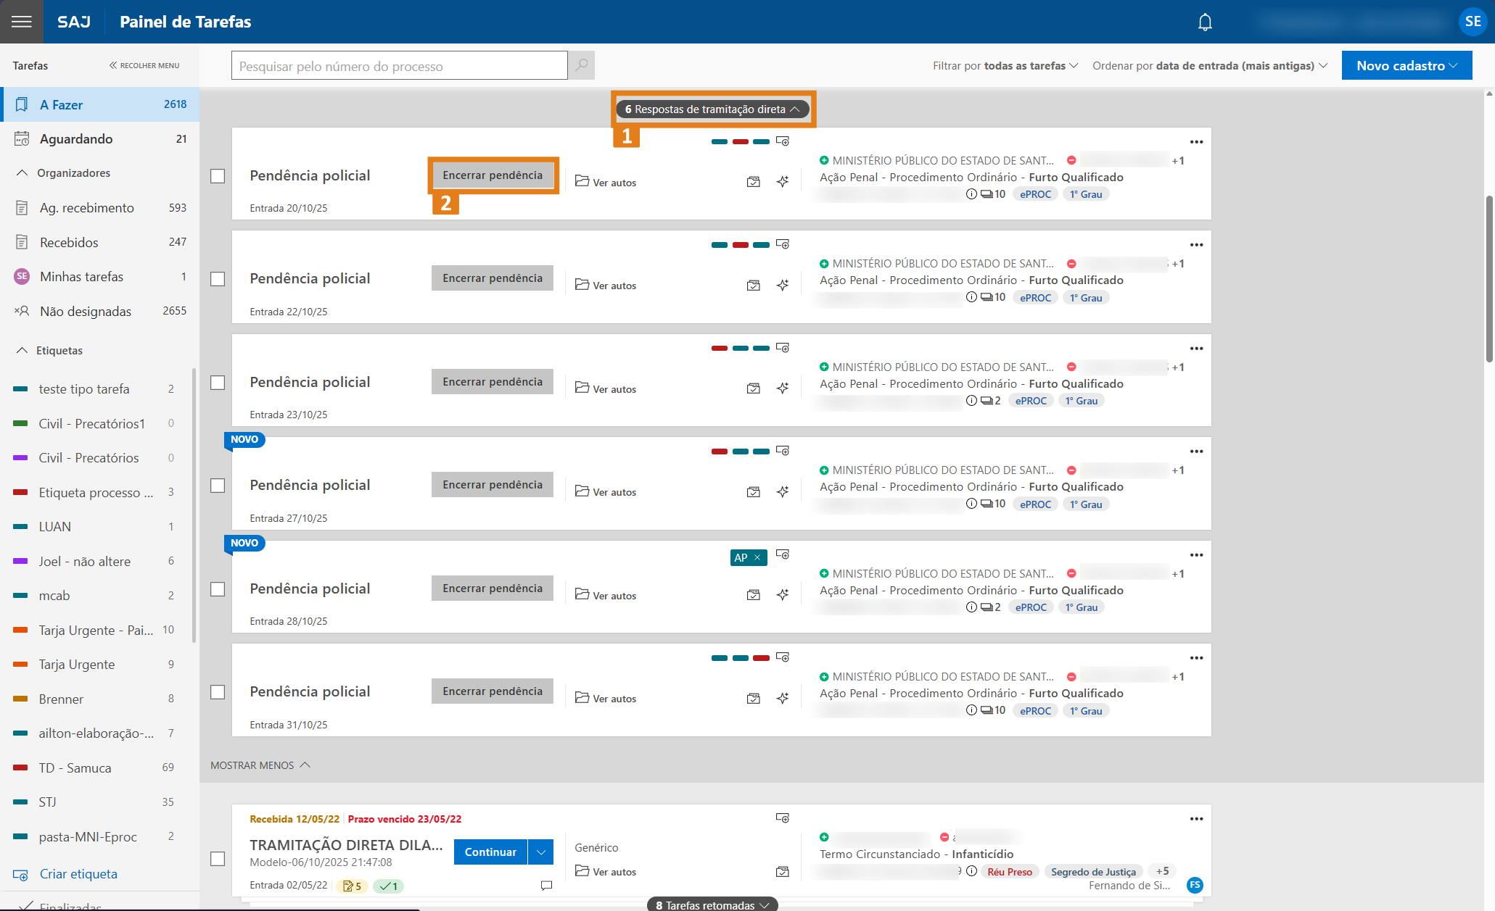Screen dimensions: 1495x911
Task: Select checkbox of task entered 27/10/25
Action: [x=218, y=486]
